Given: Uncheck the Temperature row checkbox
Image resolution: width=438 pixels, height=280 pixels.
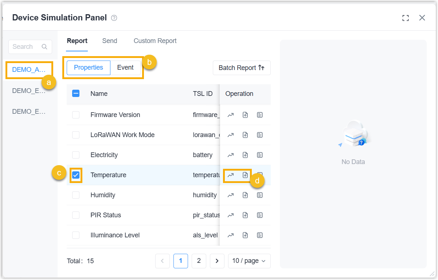Looking at the screenshot, I should point(76,175).
